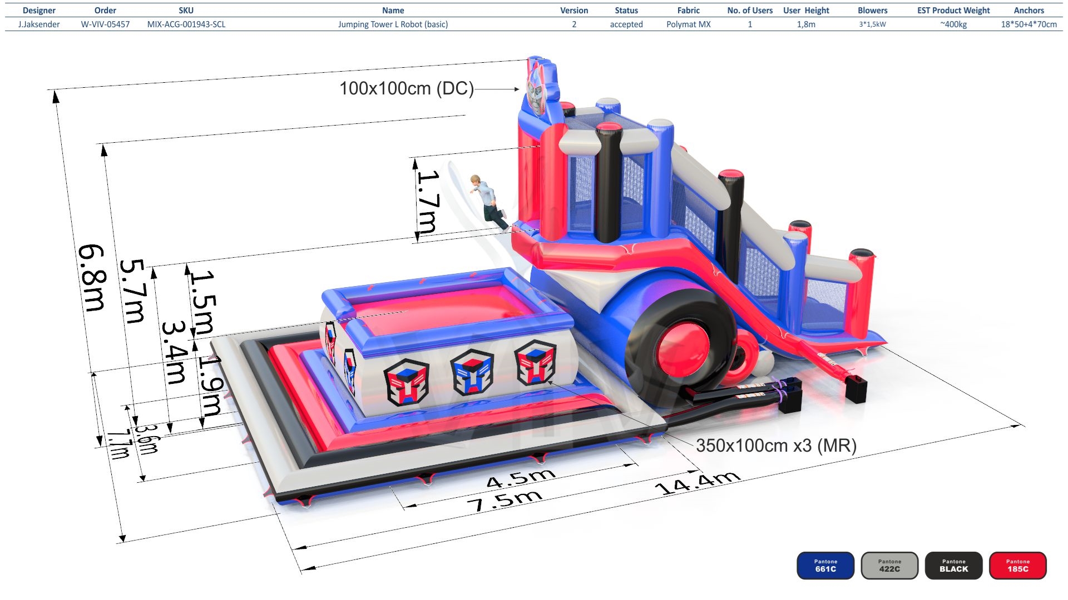Click the Designer column header
The width and height of the screenshot is (1068, 600).
[x=39, y=11]
